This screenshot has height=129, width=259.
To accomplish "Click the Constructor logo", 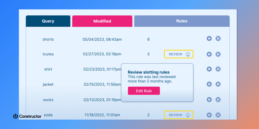I will [27, 116].
